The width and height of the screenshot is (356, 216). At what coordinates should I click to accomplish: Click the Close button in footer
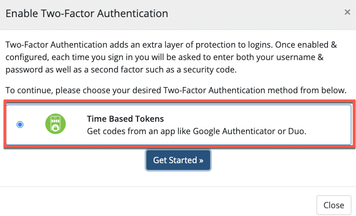coord(333,205)
